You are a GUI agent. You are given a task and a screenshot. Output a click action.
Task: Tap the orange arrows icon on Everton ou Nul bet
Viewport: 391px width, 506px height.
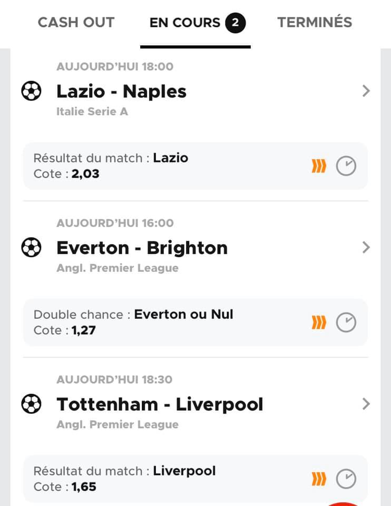point(319,323)
